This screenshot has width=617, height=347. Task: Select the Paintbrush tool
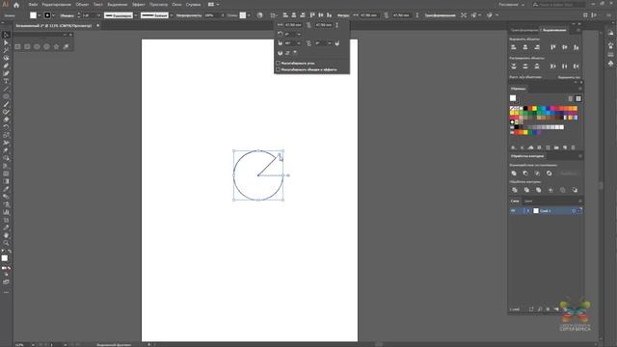[6, 104]
